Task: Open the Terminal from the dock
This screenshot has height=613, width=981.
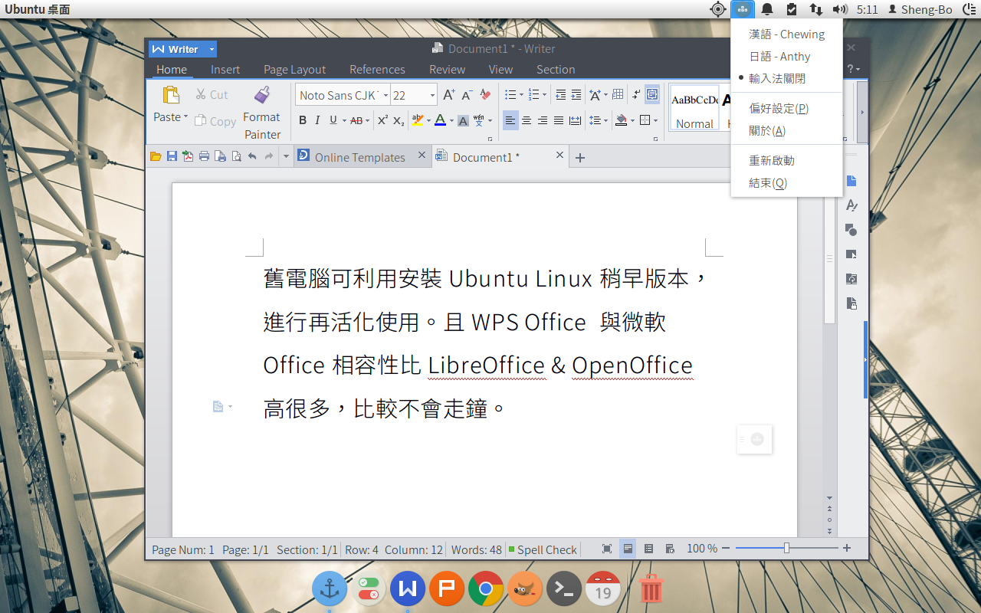Action: coord(564,588)
